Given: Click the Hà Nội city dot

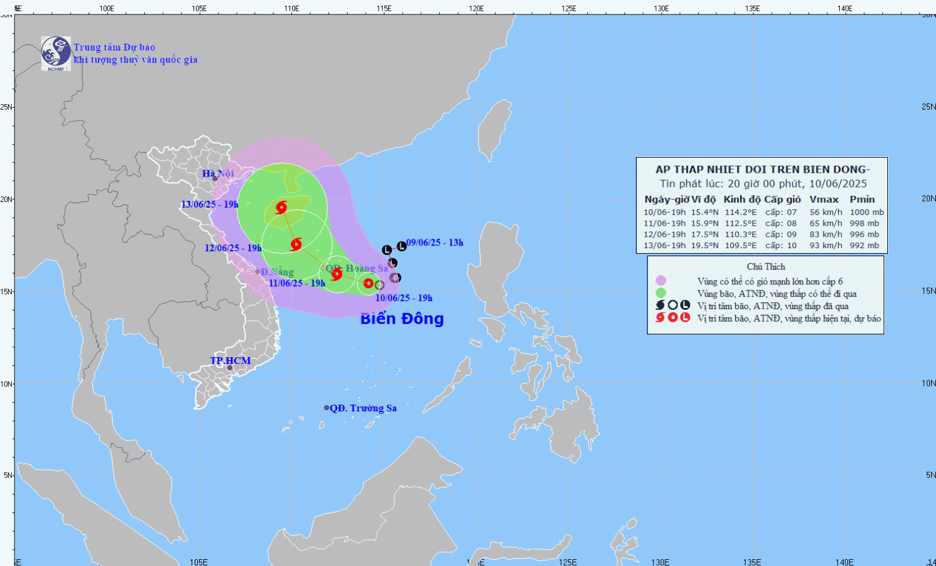Looking at the screenshot, I should coord(215,179).
